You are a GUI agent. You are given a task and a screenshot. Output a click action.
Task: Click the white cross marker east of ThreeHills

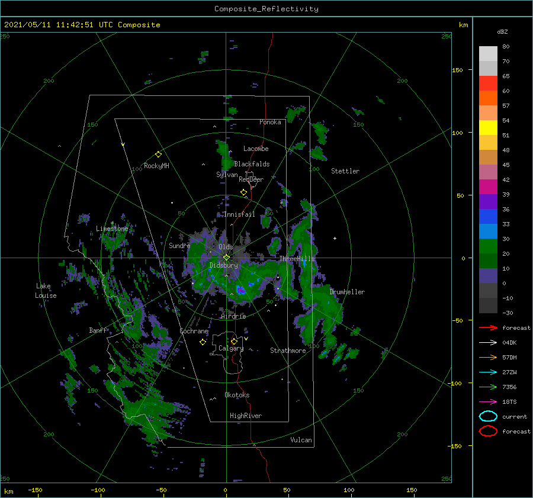click(335, 238)
